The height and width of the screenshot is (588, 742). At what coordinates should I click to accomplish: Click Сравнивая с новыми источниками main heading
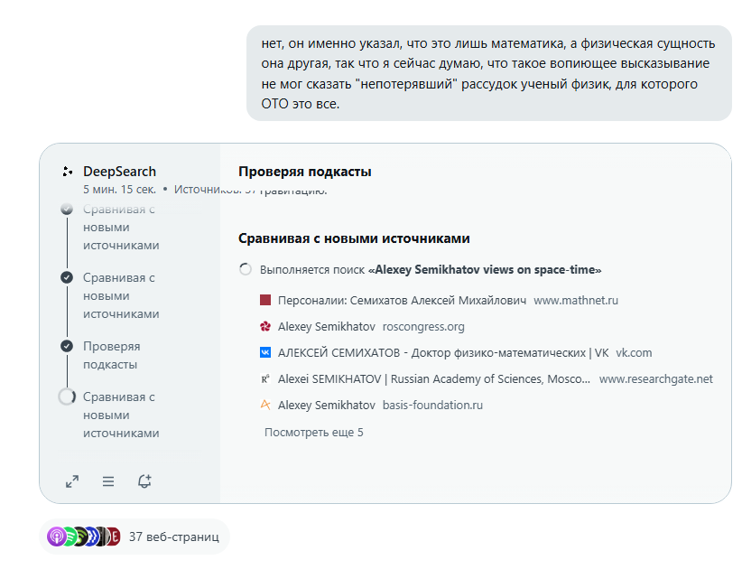pos(354,238)
